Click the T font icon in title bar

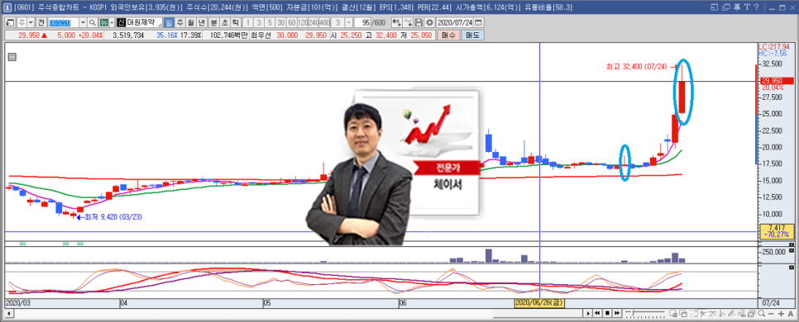[x=747, y=7]
